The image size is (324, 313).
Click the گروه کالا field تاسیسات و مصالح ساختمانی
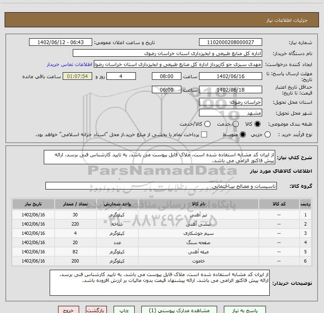click(161, 186)
